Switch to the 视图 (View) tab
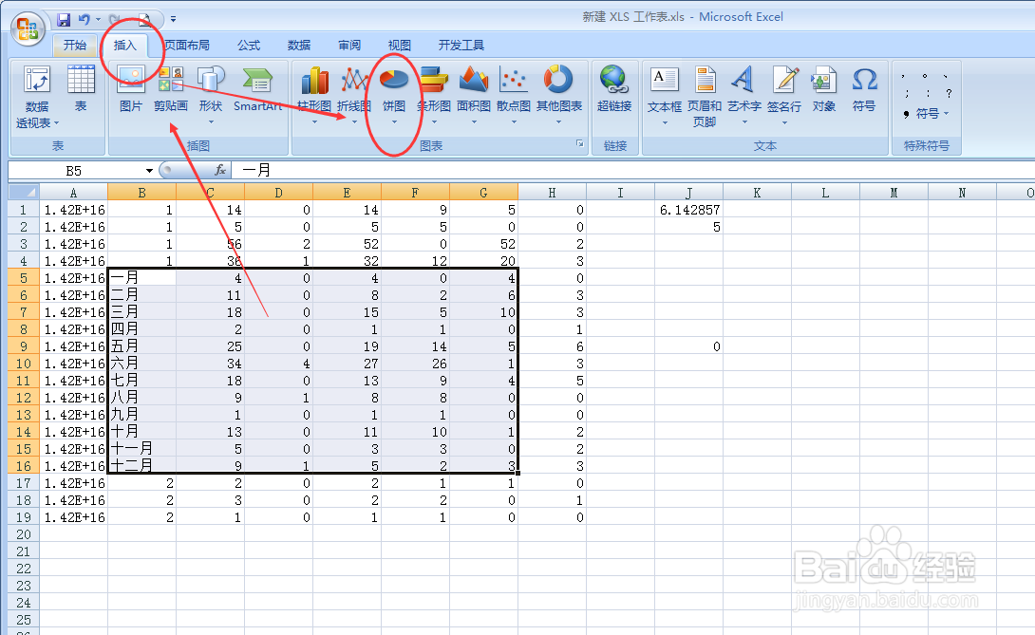The image size is (1035, 635). coord(400,45)
